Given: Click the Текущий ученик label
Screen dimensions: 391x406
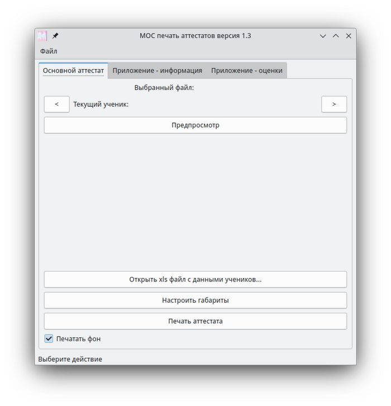Looking at the screenshot, I should click(101, 104).
